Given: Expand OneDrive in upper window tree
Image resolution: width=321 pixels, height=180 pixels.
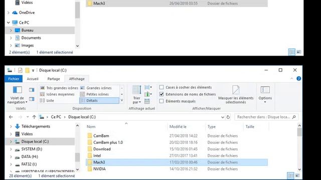Looking at the screenshot, I should [9, 12].
